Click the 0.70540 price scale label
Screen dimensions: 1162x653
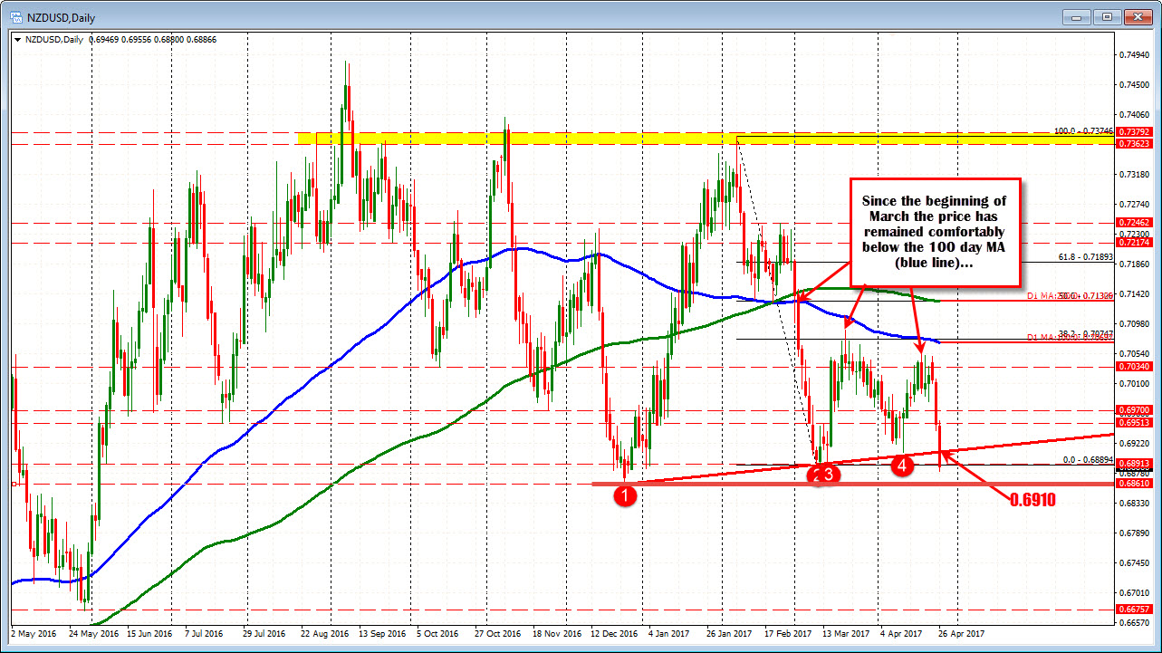click(x=1135, y=353)
